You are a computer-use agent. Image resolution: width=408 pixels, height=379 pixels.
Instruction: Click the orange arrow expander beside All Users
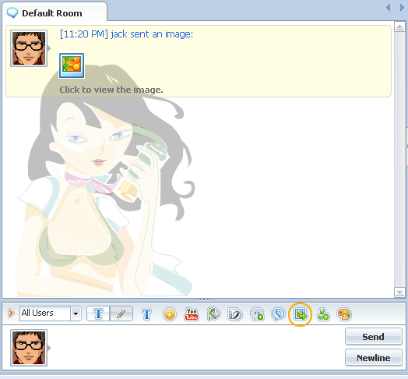tap(11, 313)
